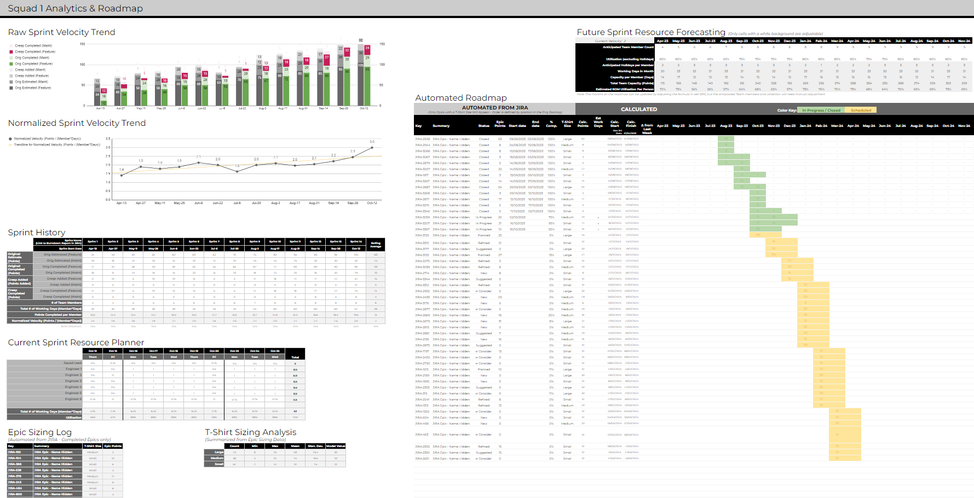Select the 'Stan. Dev.' column header
This screenshot has height=498, width=974.
point(315,446)
